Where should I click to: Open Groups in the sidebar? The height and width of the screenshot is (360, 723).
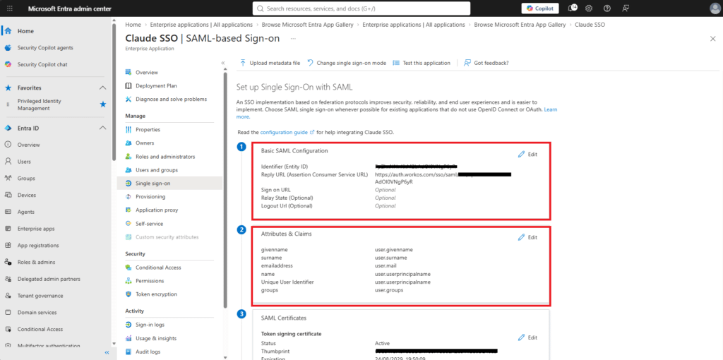coord(26,179)
